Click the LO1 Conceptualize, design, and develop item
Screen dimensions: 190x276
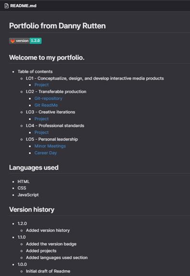tap(95, 78)
